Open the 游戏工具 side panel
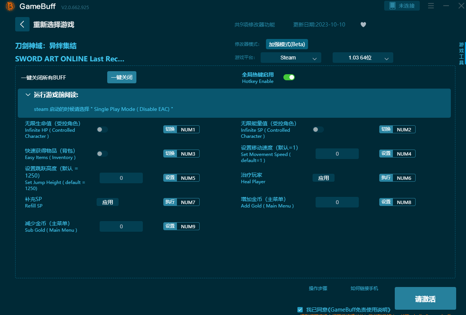 coord(461,53)
